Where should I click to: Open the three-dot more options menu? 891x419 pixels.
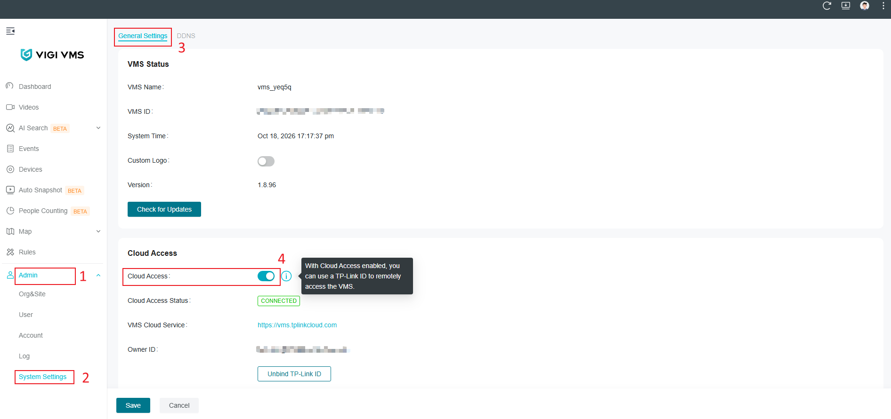click(x=883, y=6)
